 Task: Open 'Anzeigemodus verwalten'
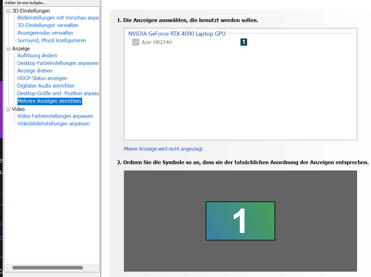tap(45, 33)
